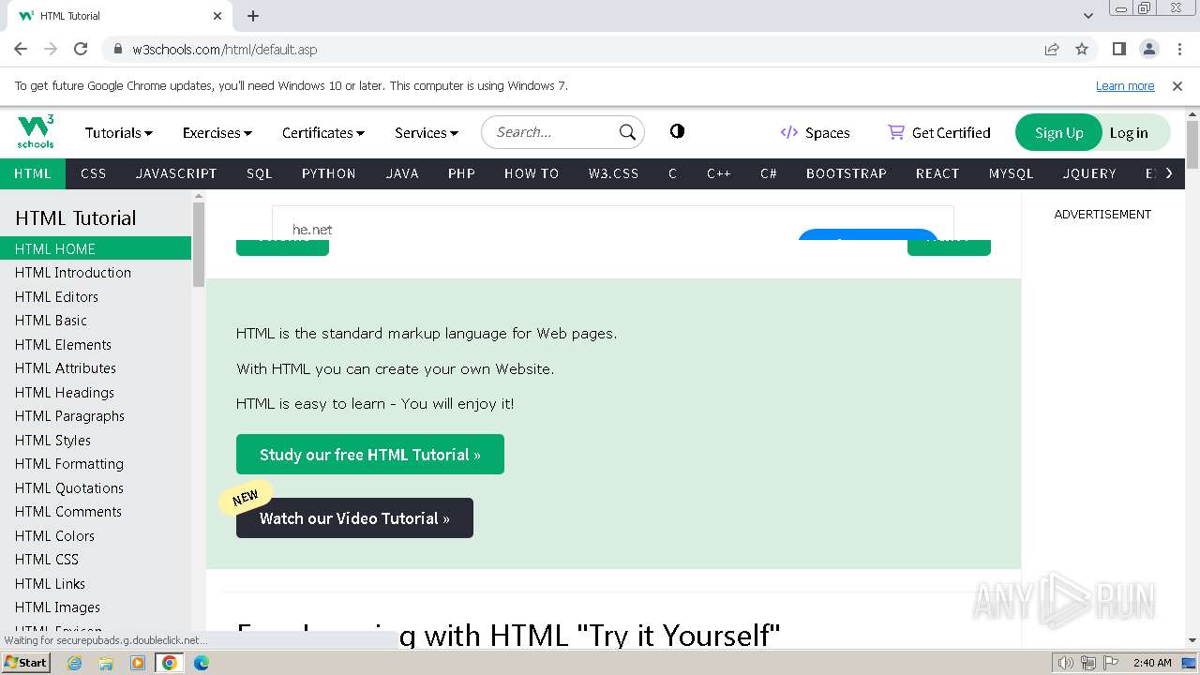Click the Action Center flag tray icon
The image size is (1200, 675).
1112,663
